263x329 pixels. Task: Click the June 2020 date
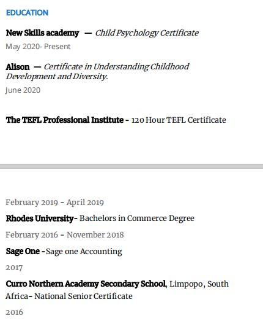(23, 90)
